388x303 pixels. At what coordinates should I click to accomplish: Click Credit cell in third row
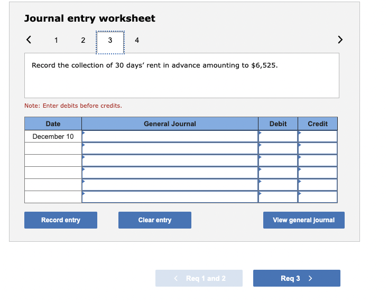[318, 160]
